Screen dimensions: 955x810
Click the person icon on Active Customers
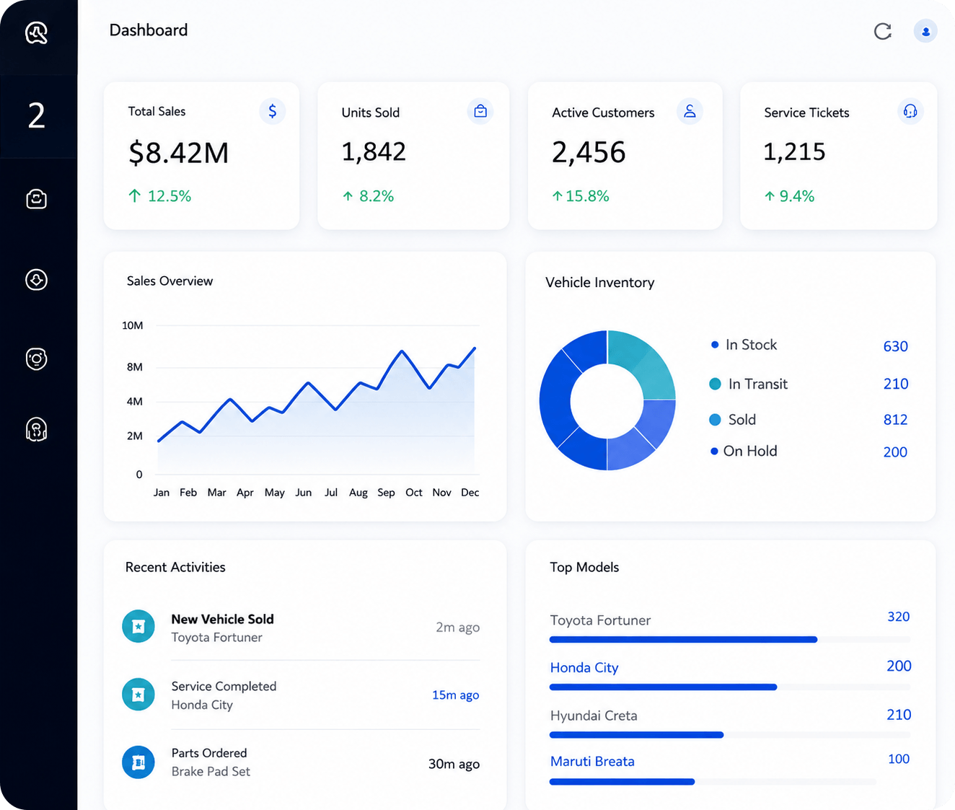(690, 111)
